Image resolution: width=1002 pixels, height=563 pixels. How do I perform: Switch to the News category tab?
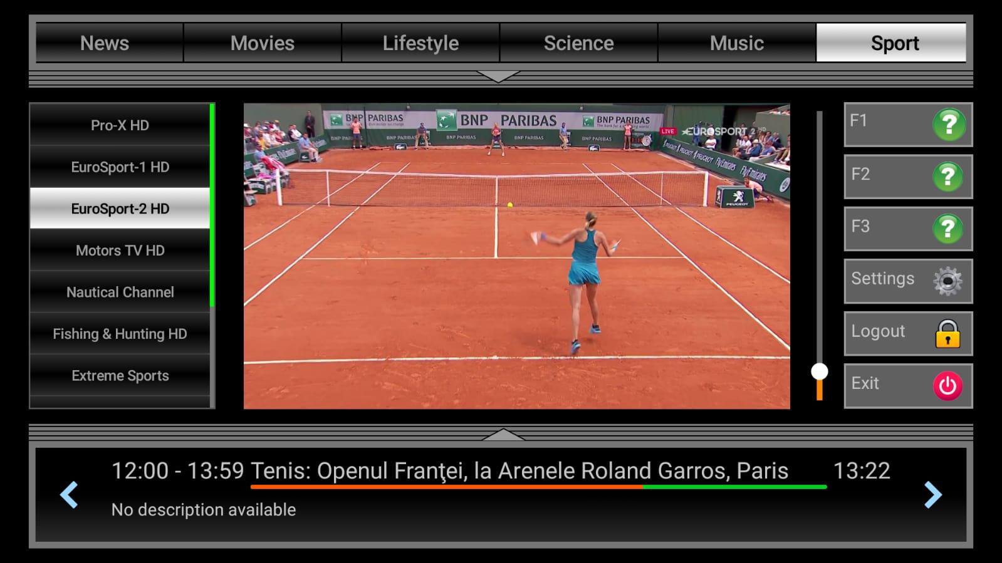105,43
